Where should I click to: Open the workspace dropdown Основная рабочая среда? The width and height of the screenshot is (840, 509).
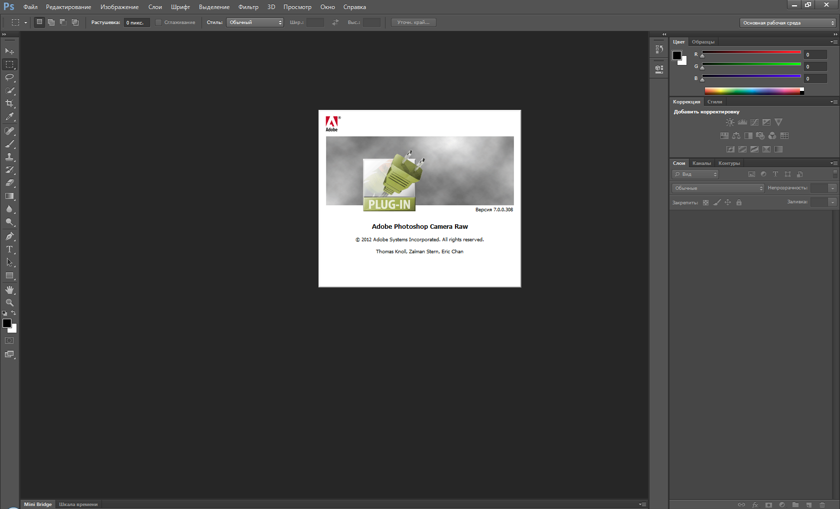788,23
